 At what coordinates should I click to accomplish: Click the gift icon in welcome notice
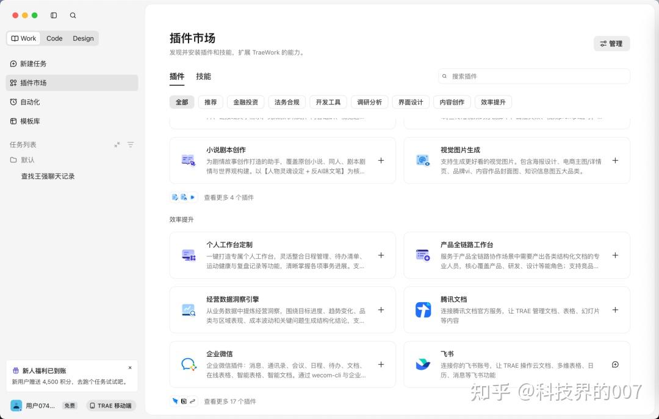coord(15,371)
